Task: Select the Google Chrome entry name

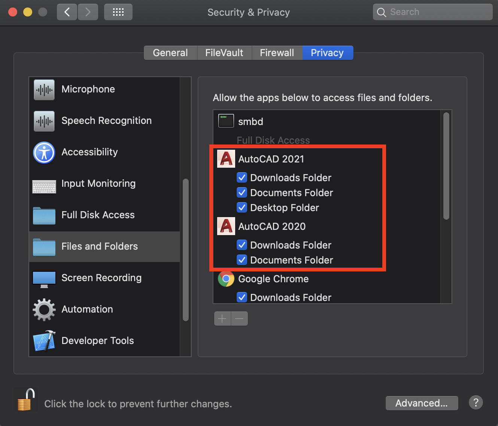Action: [x=273, y=279]
